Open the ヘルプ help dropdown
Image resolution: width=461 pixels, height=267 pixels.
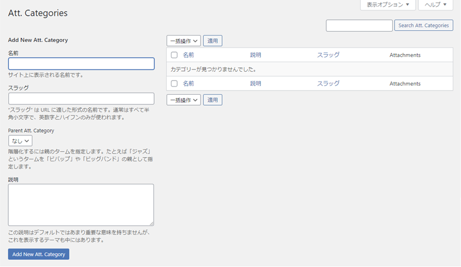pyautogui.click(x=435, y=5)
